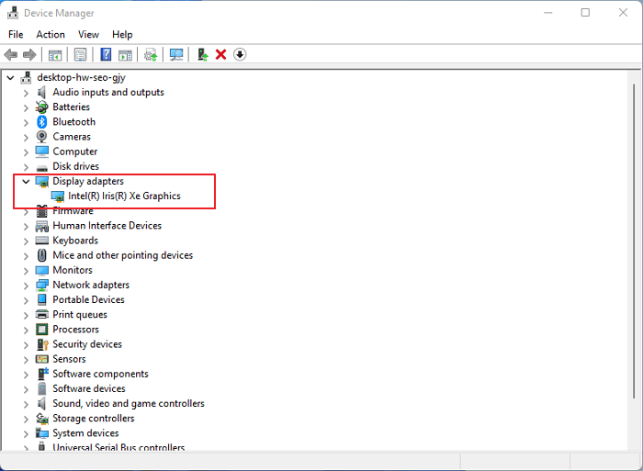
Task: Click the Scan for hardware changes icon
Action: (176, 55)
